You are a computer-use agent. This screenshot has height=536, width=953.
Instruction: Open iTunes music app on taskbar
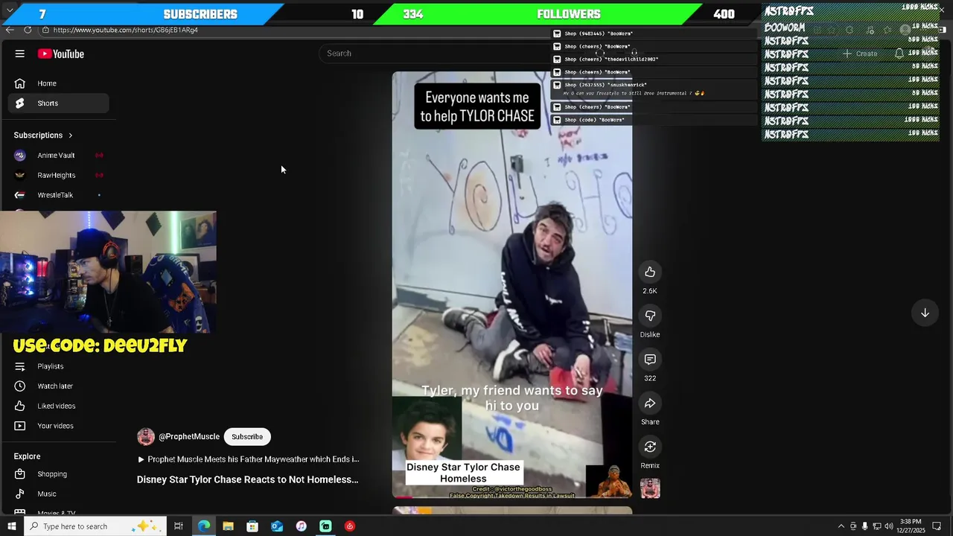point(301,526)
